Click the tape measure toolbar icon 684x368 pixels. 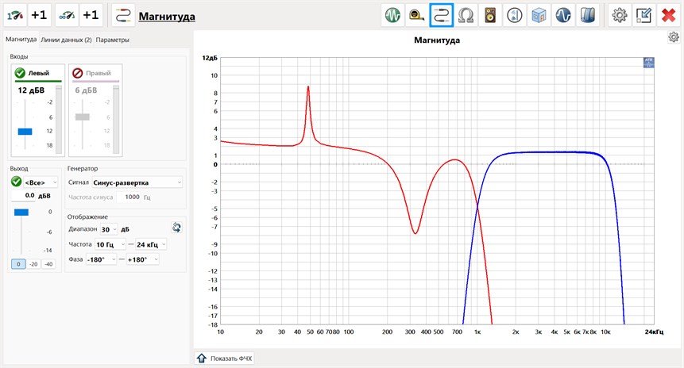(416, 15)
